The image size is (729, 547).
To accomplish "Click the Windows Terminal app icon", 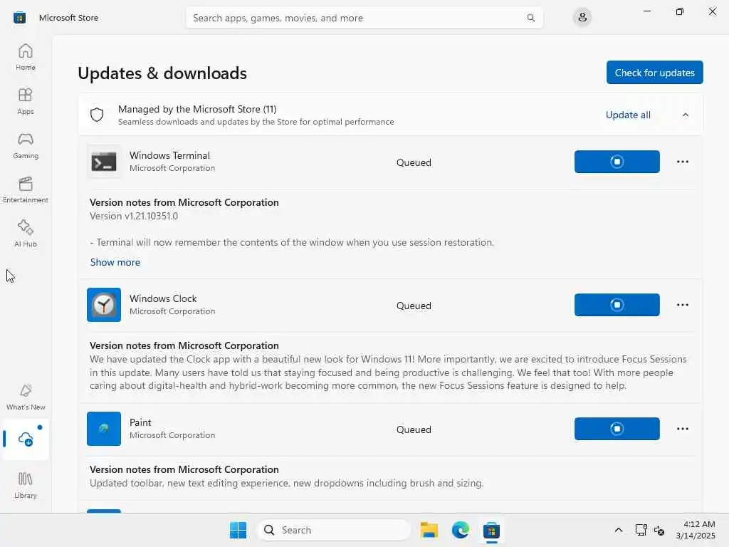I will [104, 162].
